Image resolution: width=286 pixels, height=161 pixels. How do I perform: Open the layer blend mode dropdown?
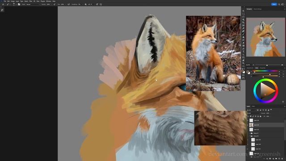click(253, 113)
